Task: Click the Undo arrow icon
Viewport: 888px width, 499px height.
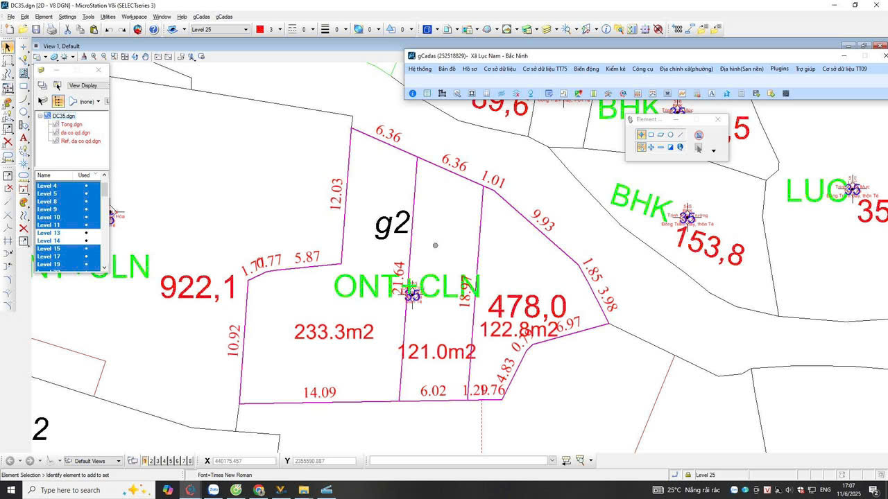Action: [109, 29]
